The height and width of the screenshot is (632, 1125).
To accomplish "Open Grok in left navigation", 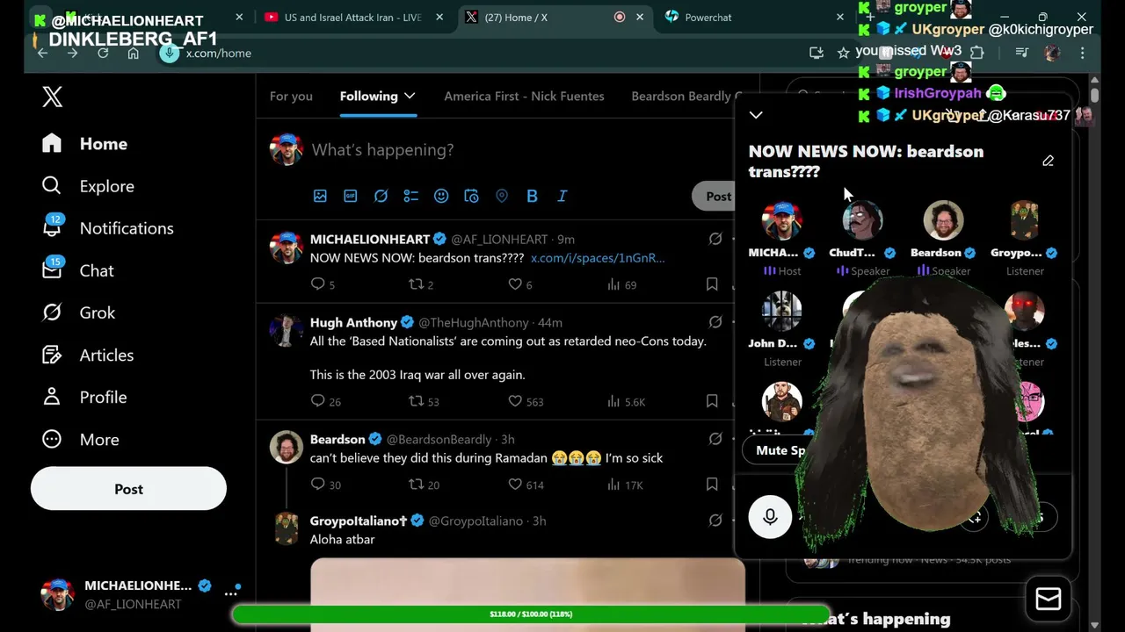I will 79,312.
